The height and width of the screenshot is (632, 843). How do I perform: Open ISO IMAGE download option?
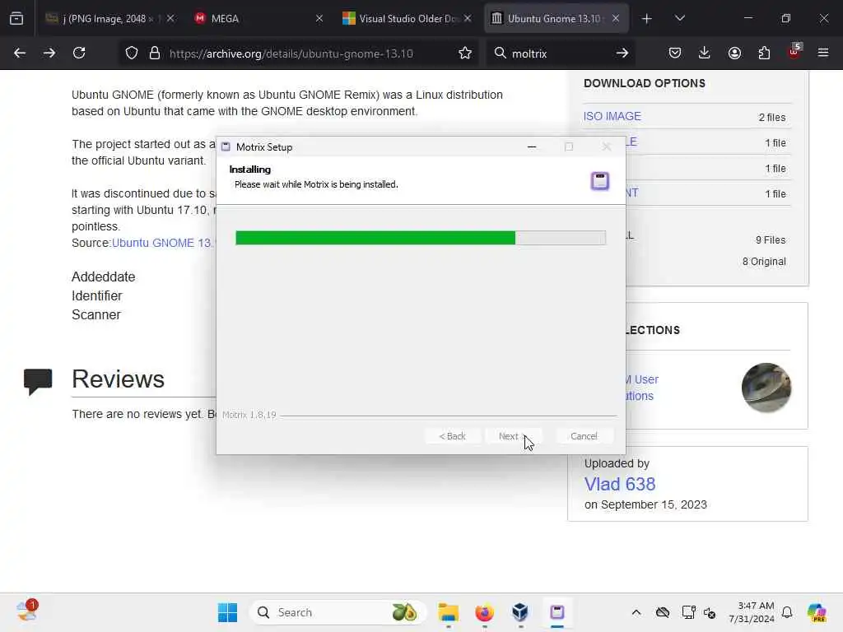tap(612, 116)
